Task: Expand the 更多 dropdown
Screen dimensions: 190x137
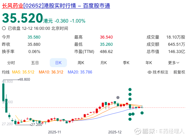Action: tap(174, 63)
